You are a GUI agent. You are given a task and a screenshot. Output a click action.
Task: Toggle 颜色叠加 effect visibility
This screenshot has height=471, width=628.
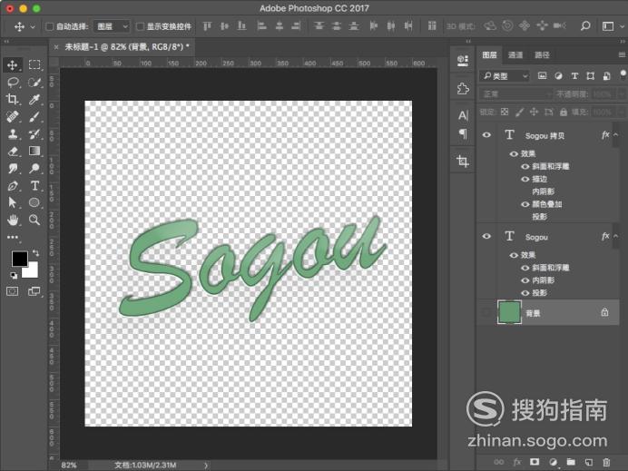coord(525,204)
